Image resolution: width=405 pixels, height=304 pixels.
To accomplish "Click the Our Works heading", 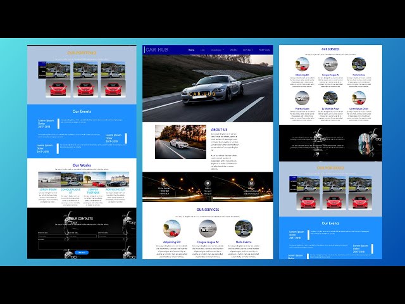I will 82,165.
